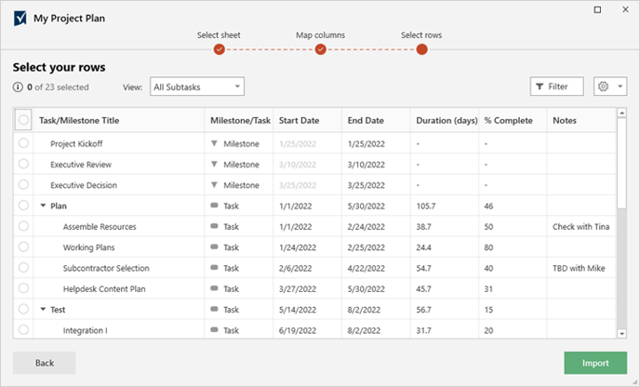Select the Project Kickoff row checkbox
This screenshot has width=640, height=387.
[x=23, y=143]
